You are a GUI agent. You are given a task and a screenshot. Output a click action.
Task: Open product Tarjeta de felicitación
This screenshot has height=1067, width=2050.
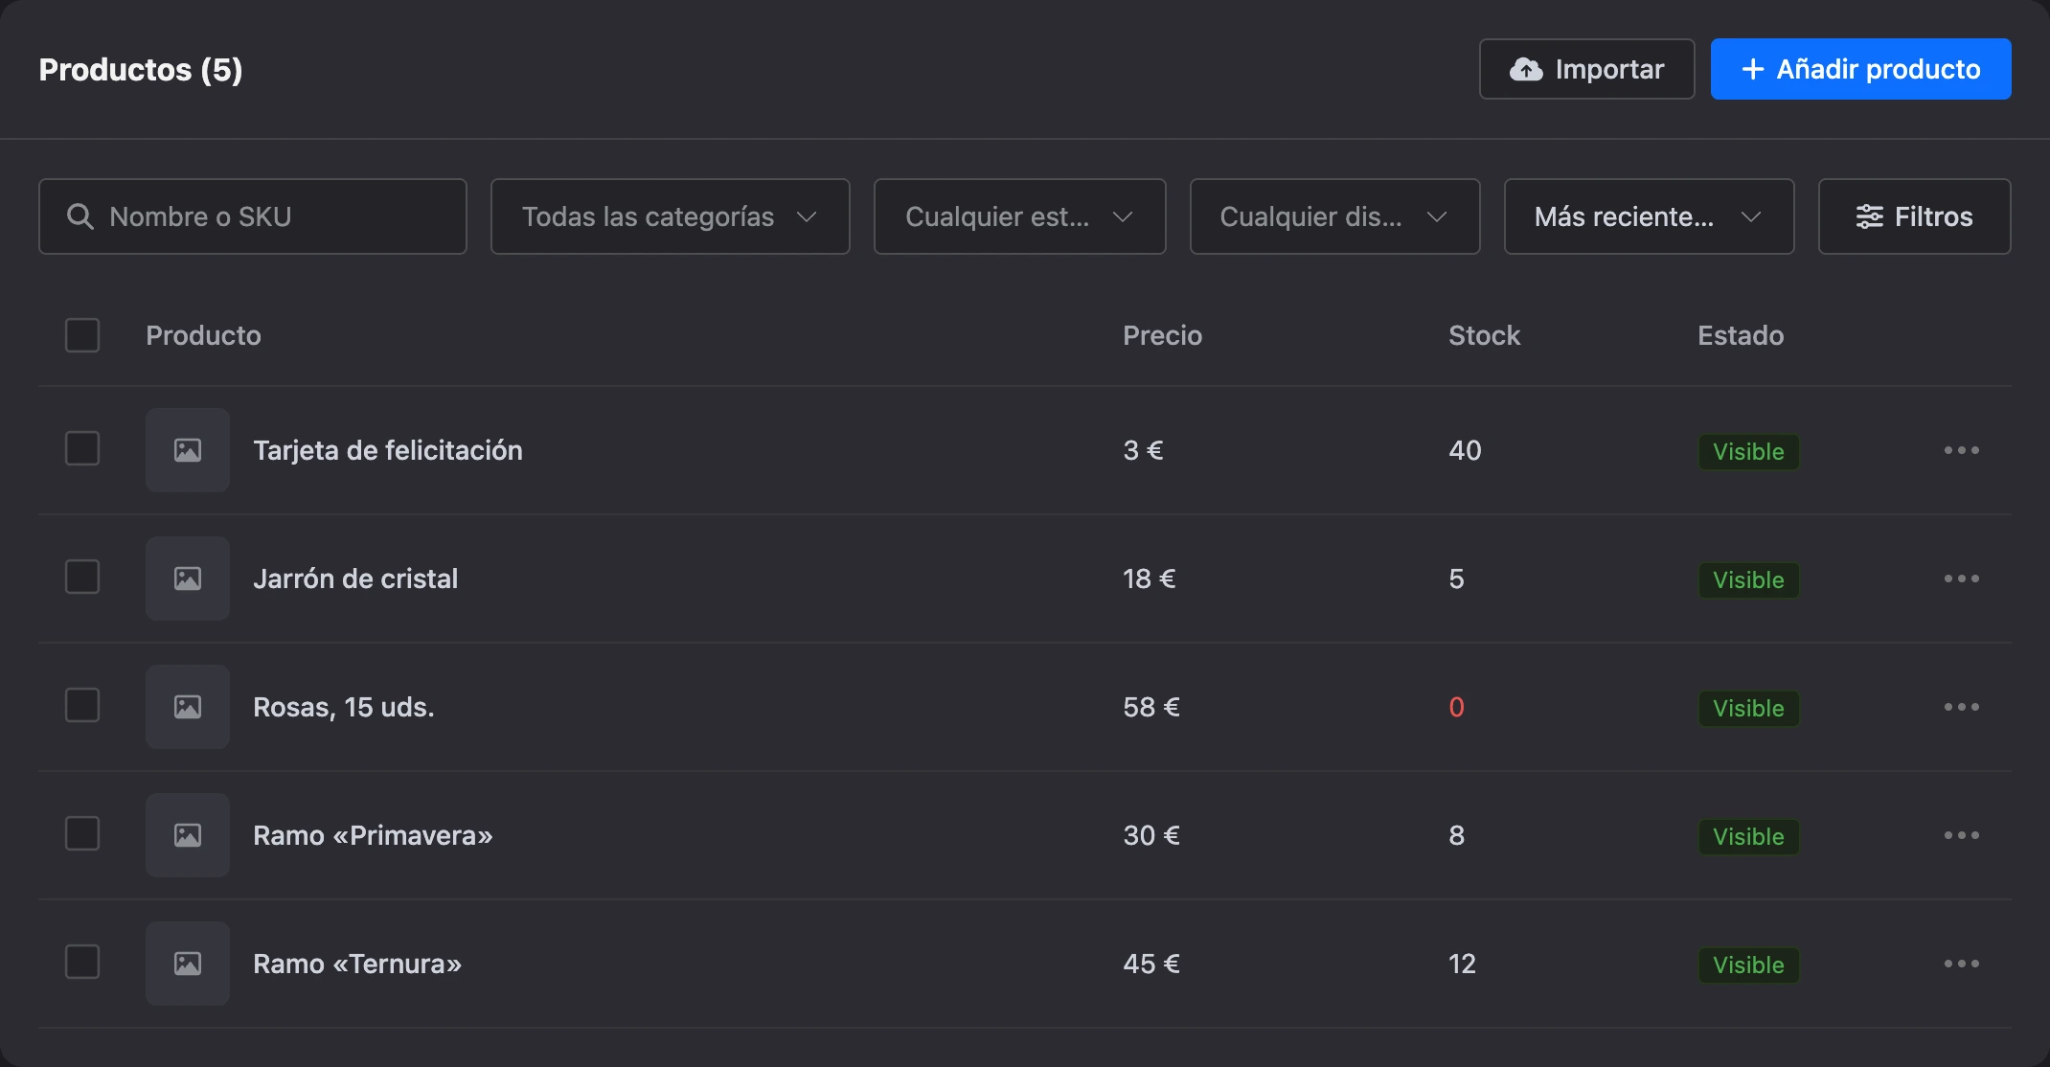(388, 450)
